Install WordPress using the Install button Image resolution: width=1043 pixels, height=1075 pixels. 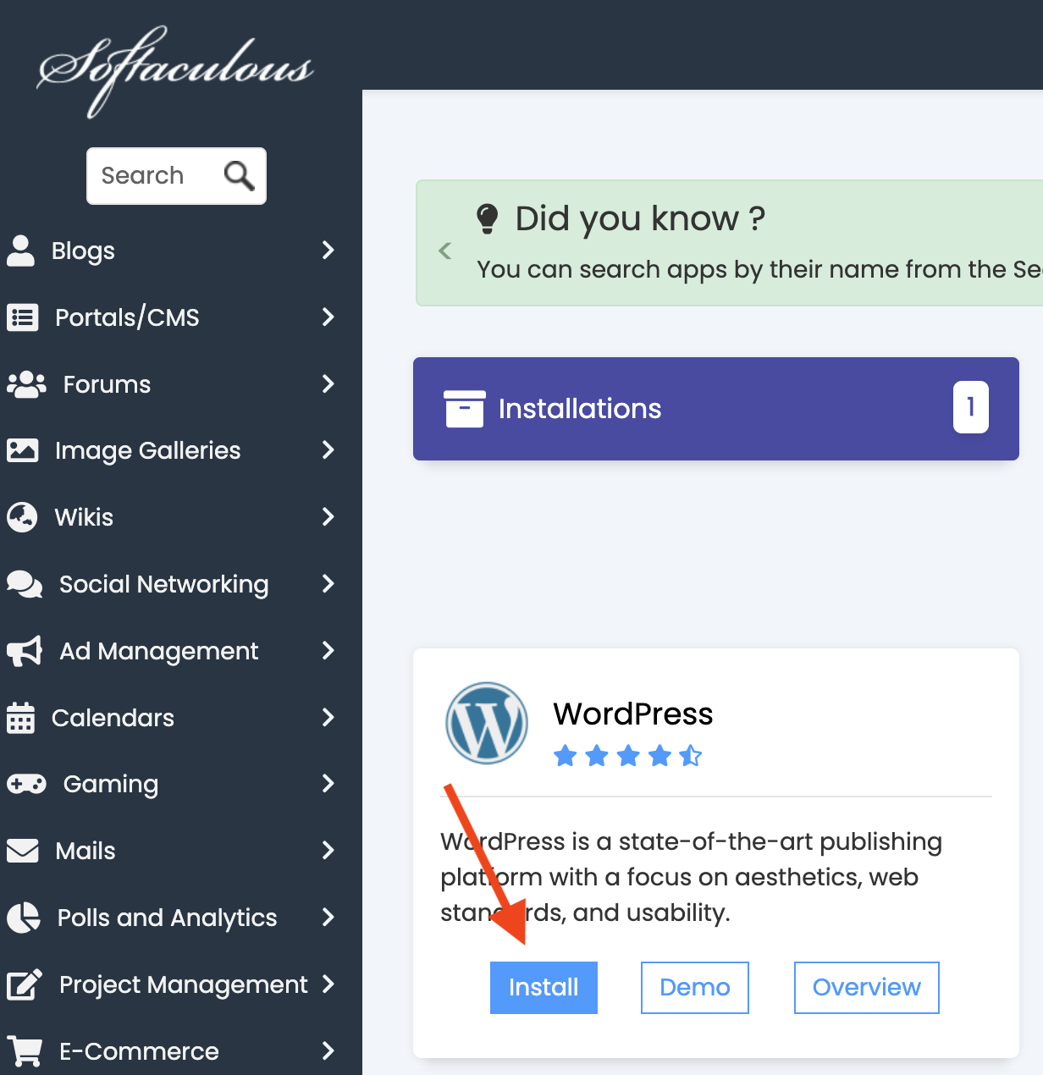point(544,987)
